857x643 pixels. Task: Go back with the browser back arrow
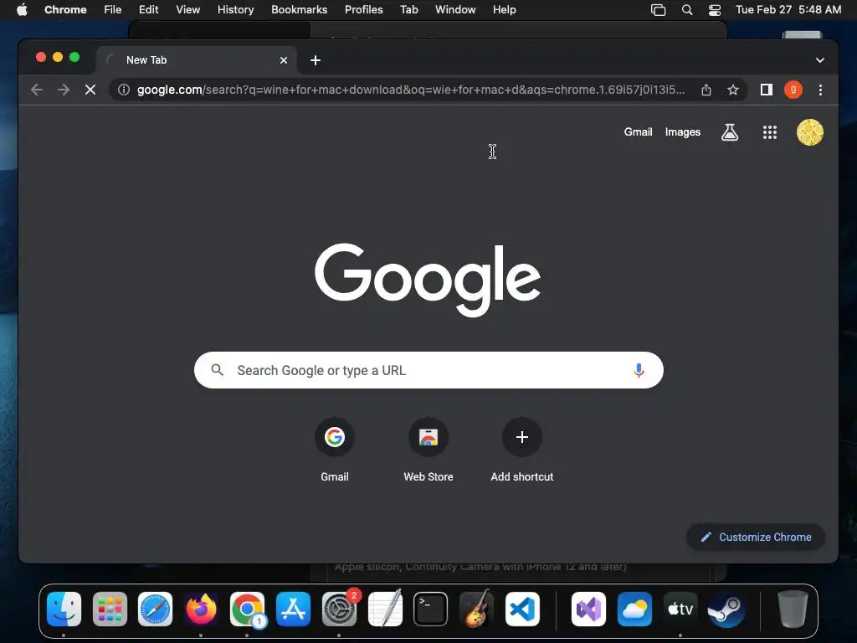click(x=37, y=90)
